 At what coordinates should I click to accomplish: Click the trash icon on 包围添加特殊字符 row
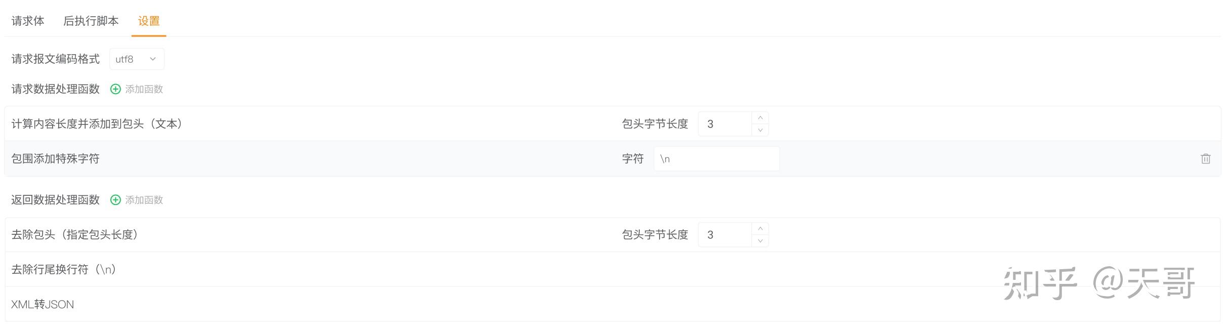tap(1207, 158)
